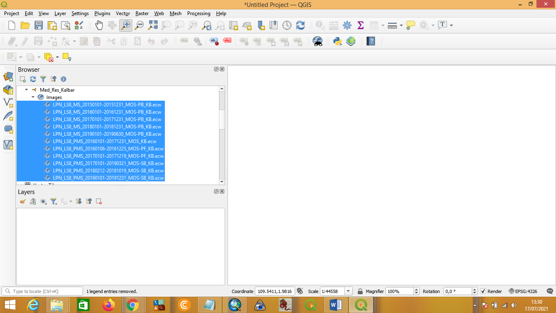This screenshot has width=556, height=313.
Task: Toggle the scale lock padlock icon
Action: (x=360, y=291)
